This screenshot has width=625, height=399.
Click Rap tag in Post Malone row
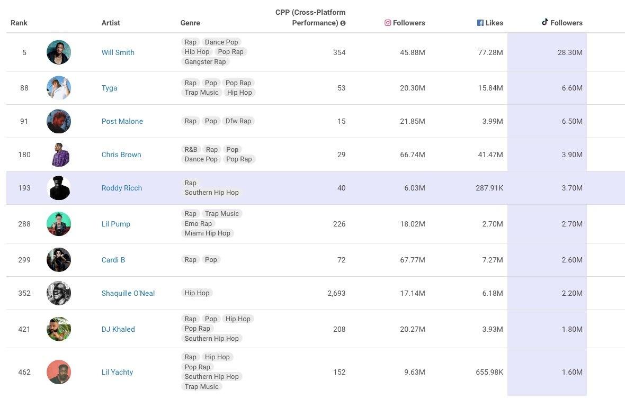191,121
